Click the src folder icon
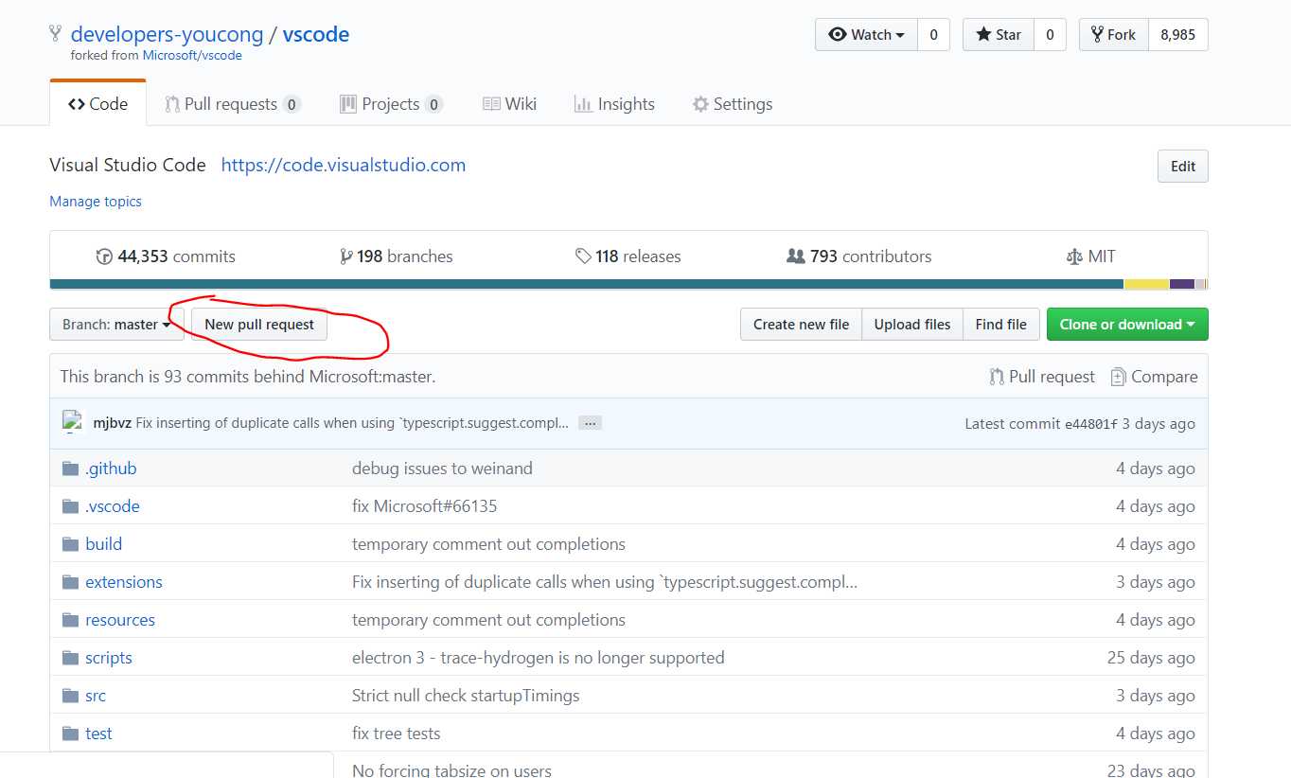 click(70, 696)
